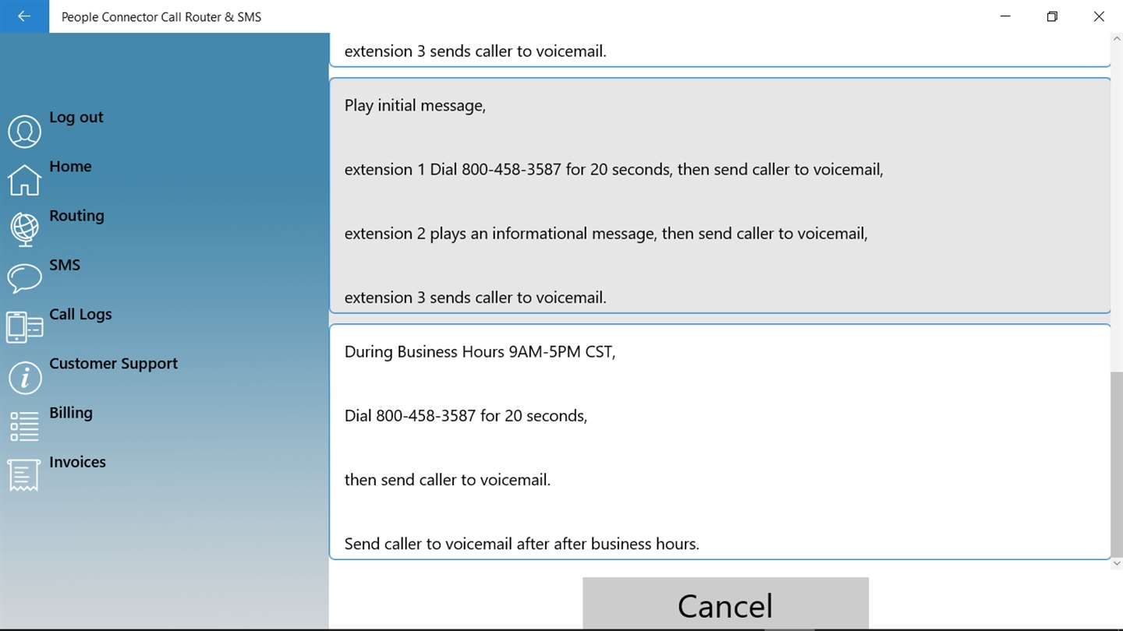
Task: Open SMS via speech bubble icon
Action: tap(24, 278)
